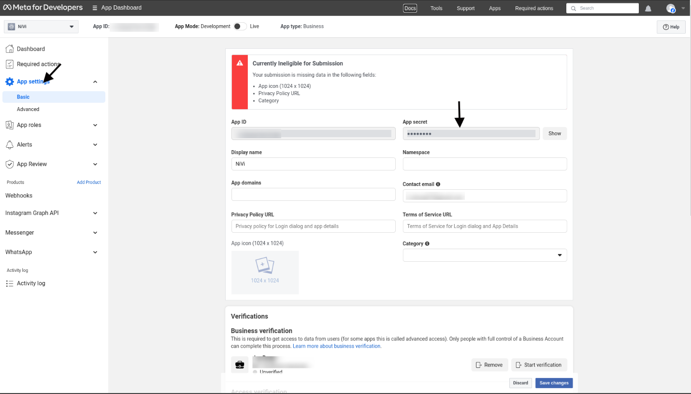Click the notifications bell icon
Image resolution: width=691 pixels, height=394 pixels.
pos(648,8)
